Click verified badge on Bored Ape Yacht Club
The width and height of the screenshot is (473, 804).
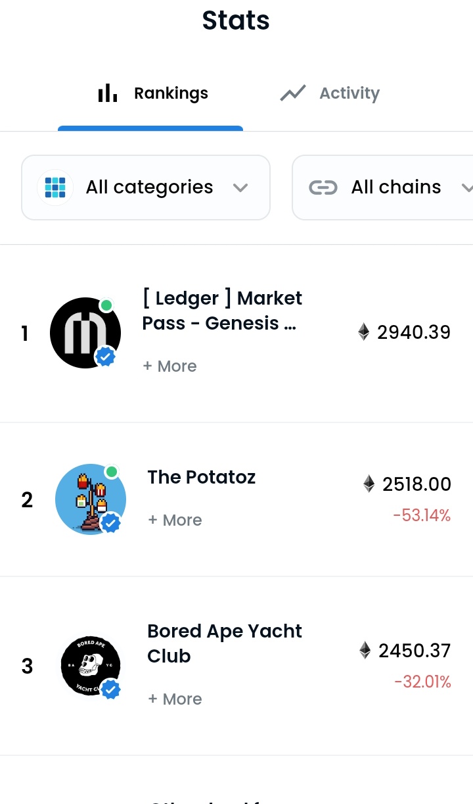111,690
